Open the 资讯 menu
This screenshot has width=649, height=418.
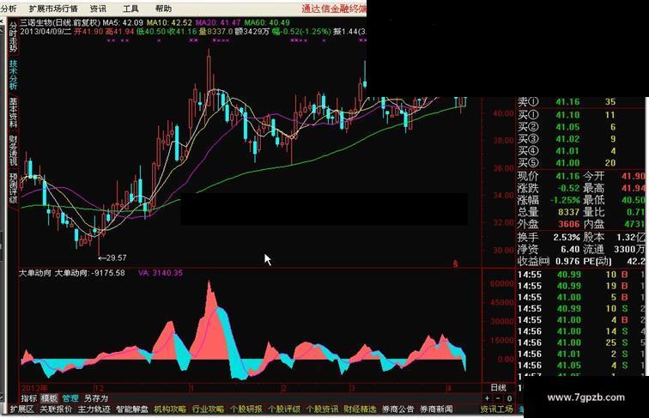tap(98, 9)
